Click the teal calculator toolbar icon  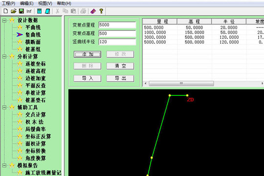(40, 11)
